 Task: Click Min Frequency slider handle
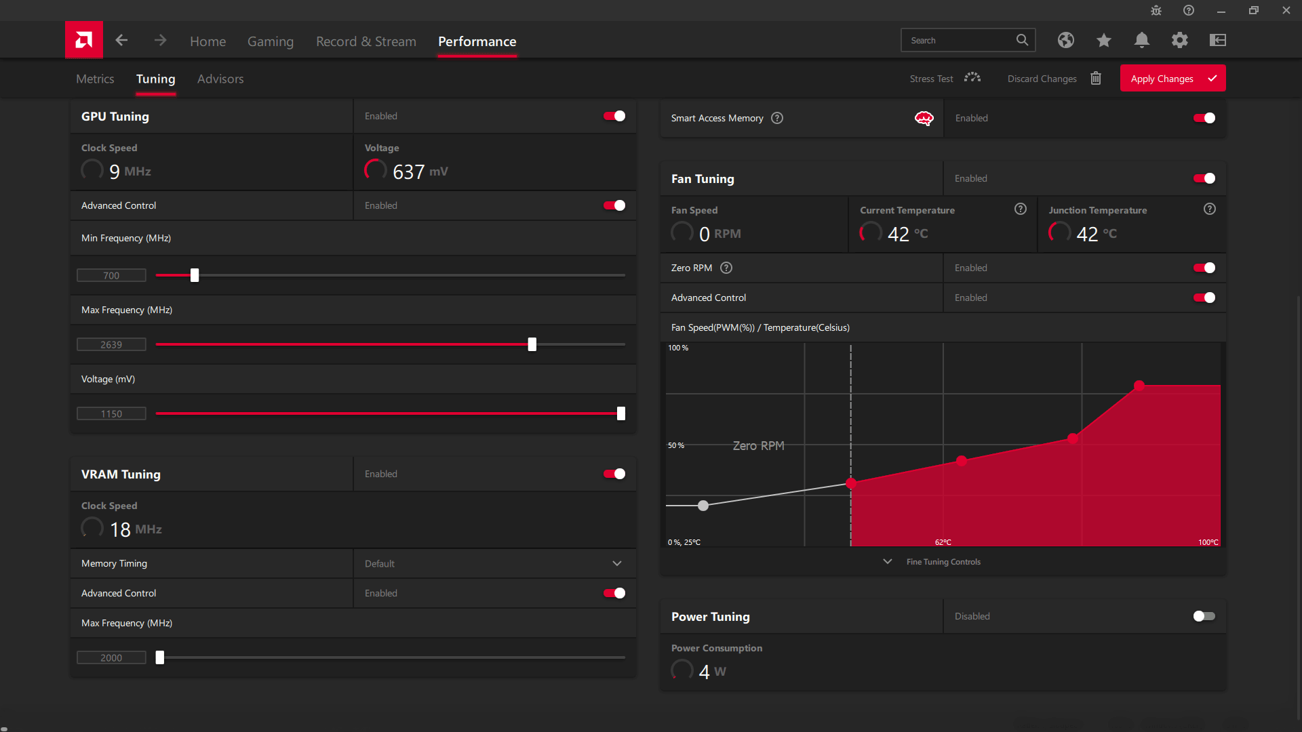click(195, 275)
